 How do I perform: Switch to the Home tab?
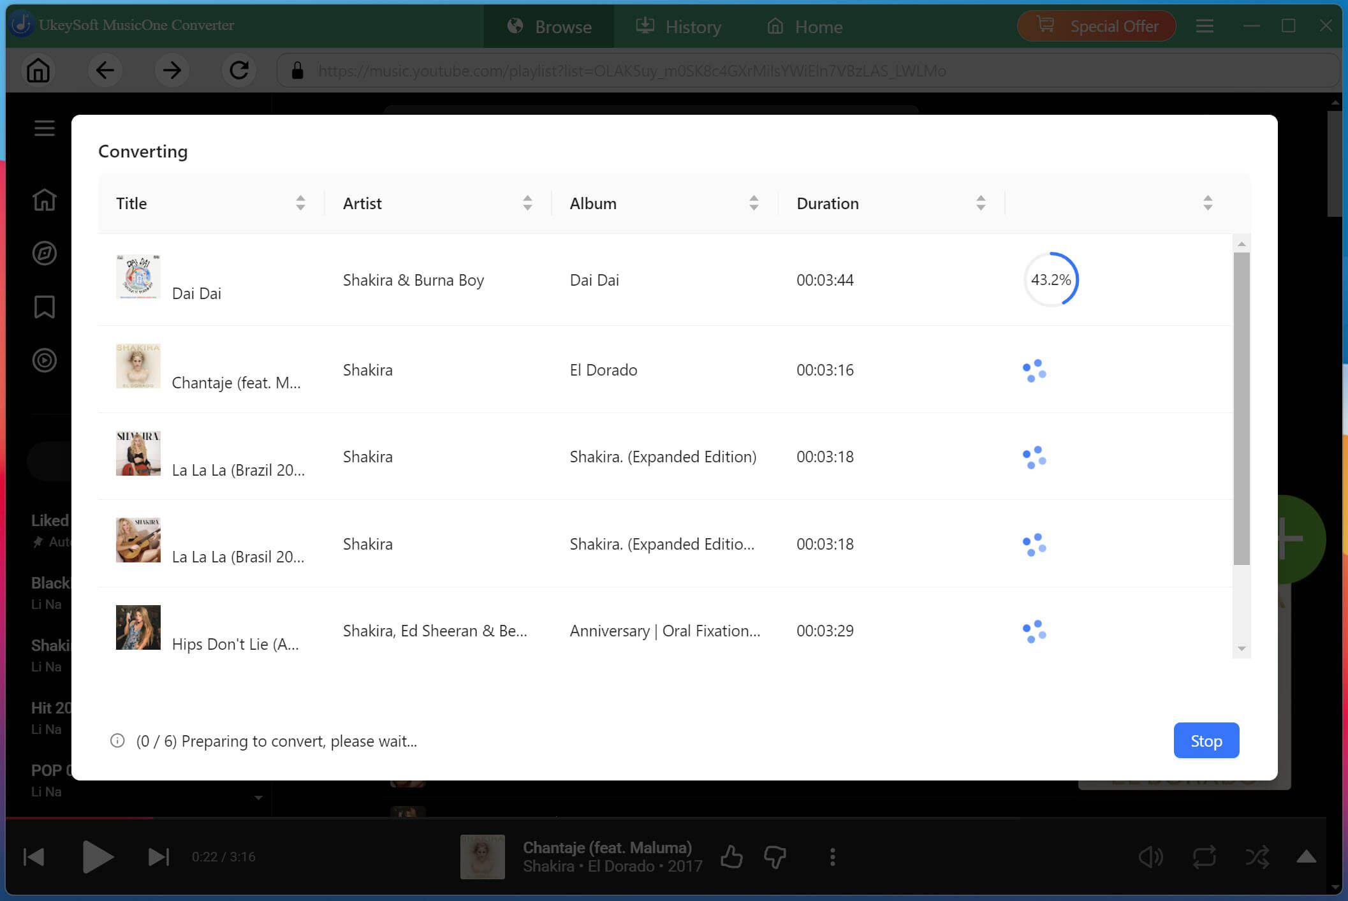coord(805,26)
